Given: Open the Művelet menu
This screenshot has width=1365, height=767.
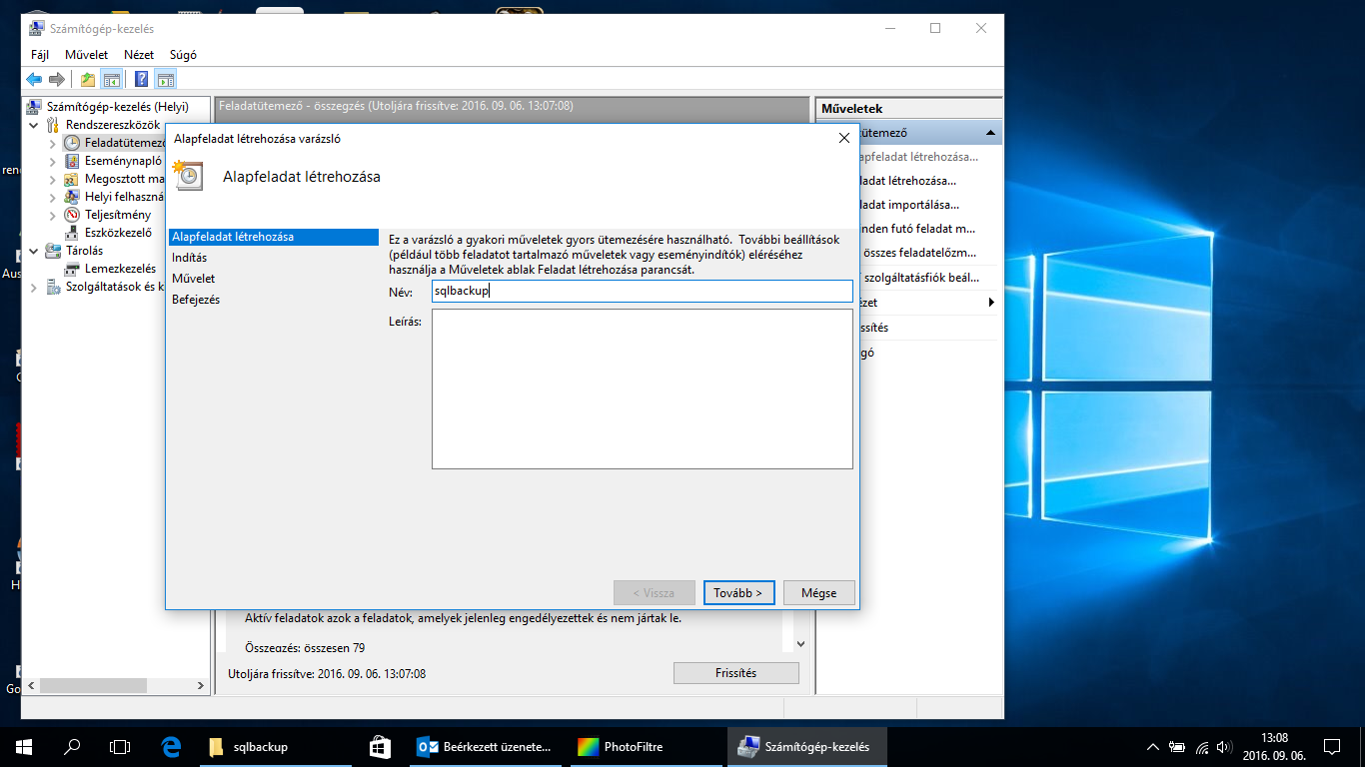Looking at the screenshot, I should (86, 55).
